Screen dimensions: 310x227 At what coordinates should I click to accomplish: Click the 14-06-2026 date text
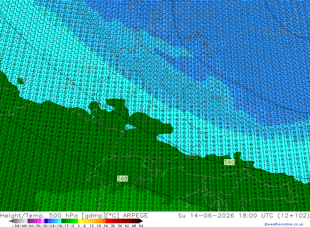pyautogui.click(x=212, y=215)
